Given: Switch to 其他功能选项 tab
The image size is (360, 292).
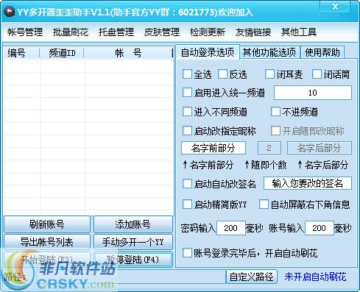Looking at the screenshot, I should click(x=269, y=52).
